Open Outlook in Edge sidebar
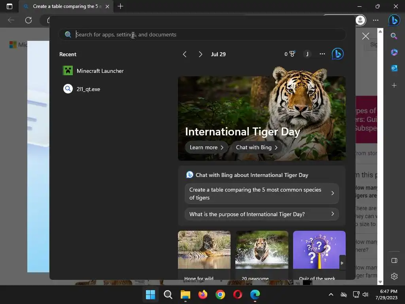405x304 pixels. click(x=394, y=68)
